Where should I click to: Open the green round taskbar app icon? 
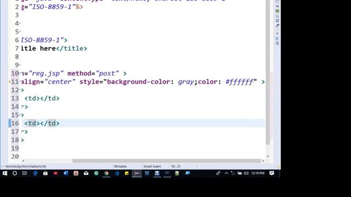pos(97,173)
